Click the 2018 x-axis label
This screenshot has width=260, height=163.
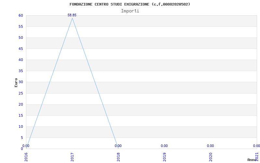click(118, 157)
